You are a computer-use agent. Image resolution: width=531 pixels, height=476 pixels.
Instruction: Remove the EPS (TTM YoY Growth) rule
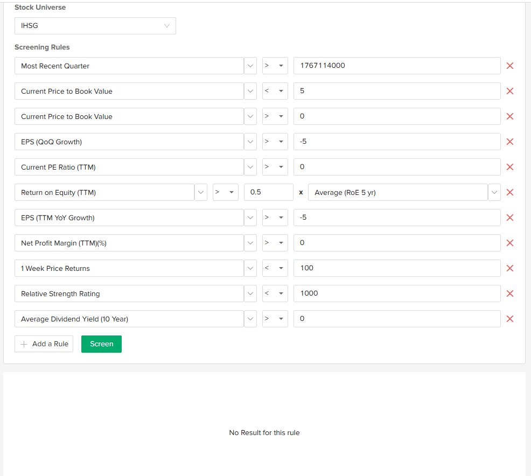pyautogui.click(x=509, y=218)
